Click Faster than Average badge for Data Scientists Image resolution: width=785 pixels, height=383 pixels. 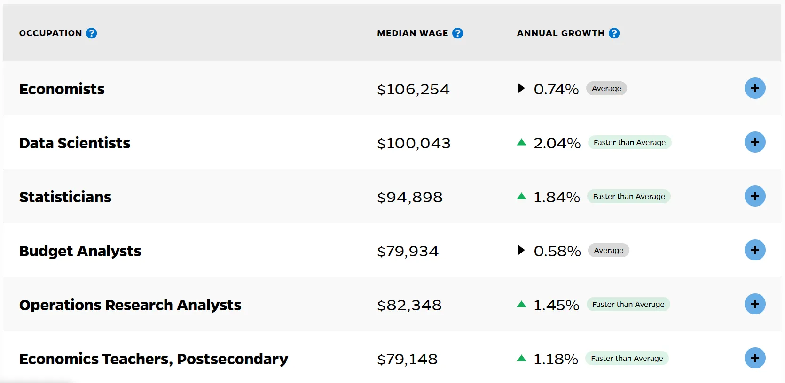[629, 143]
